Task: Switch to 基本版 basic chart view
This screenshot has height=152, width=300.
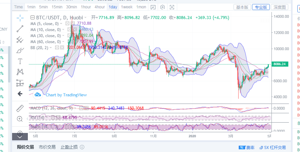Action: tap(242, 7)
